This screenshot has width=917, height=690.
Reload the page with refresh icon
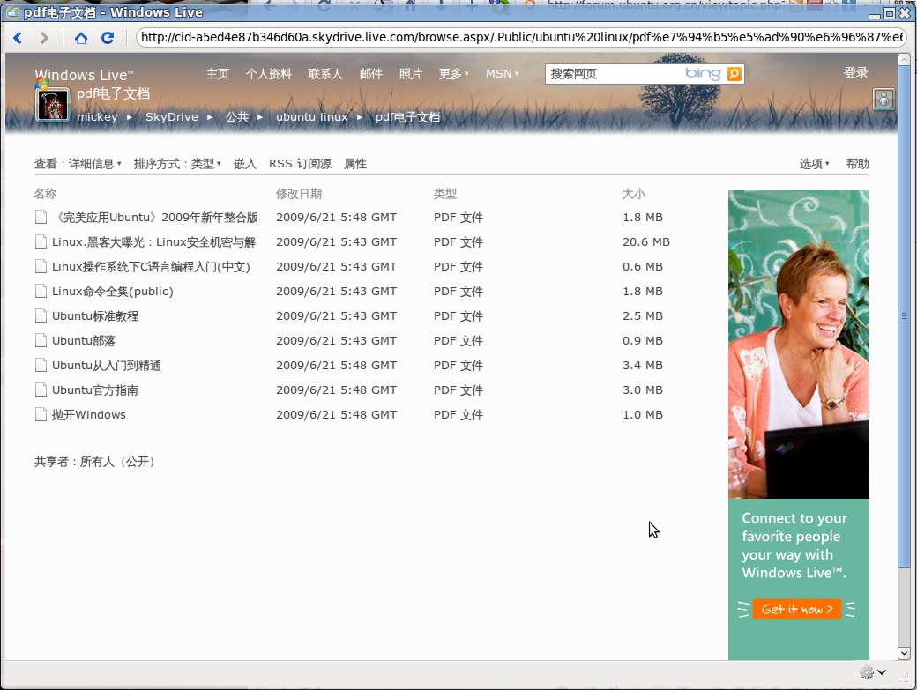click(x=108, y=38)
